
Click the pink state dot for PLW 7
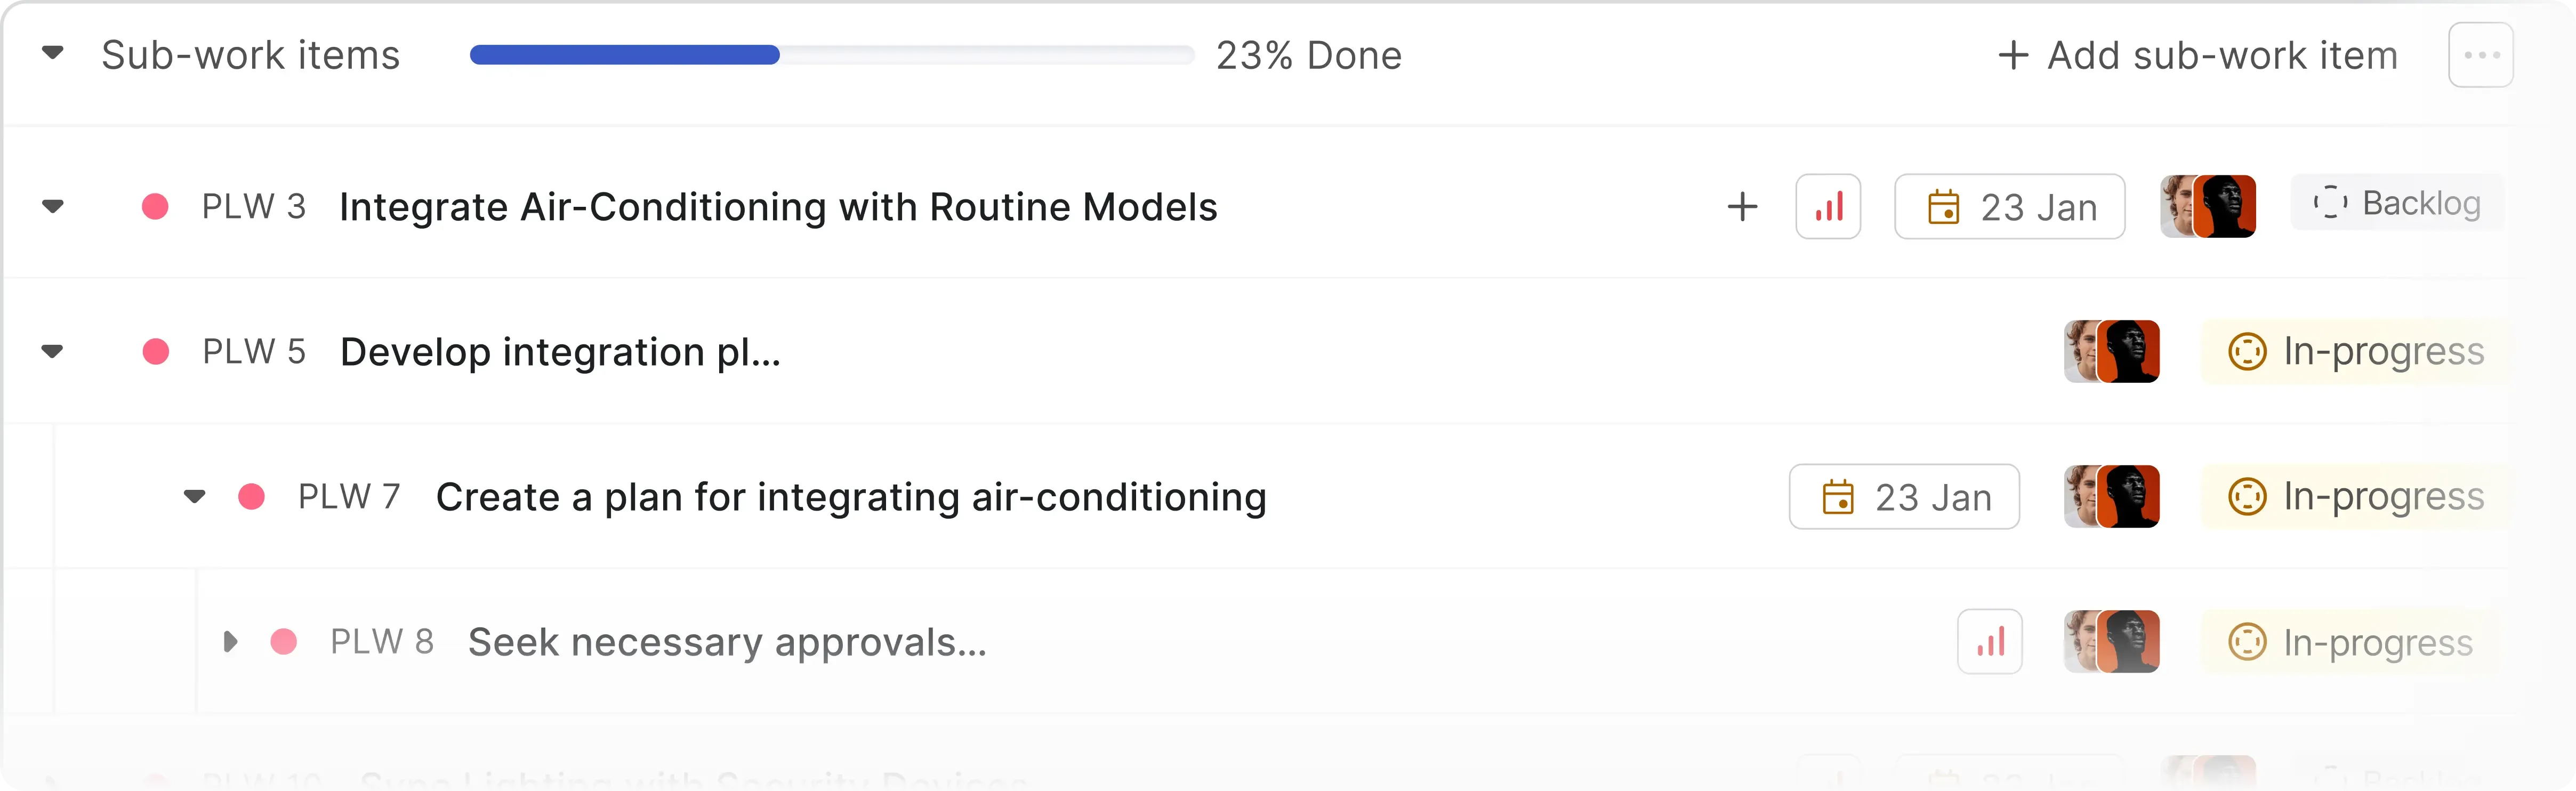252,497
